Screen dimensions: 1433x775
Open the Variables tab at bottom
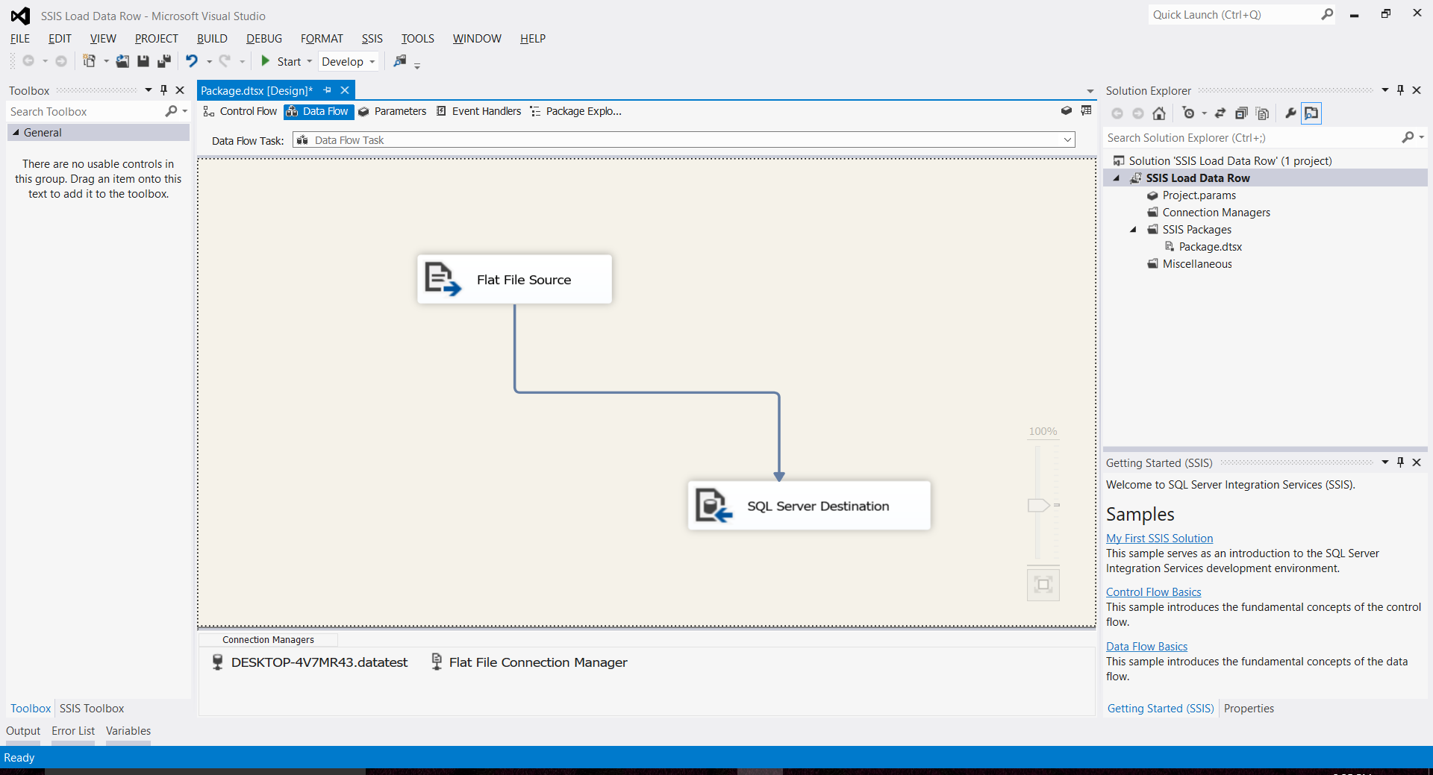tap(128, 731)
